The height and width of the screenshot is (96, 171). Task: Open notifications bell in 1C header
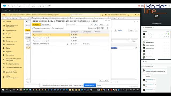102,15
